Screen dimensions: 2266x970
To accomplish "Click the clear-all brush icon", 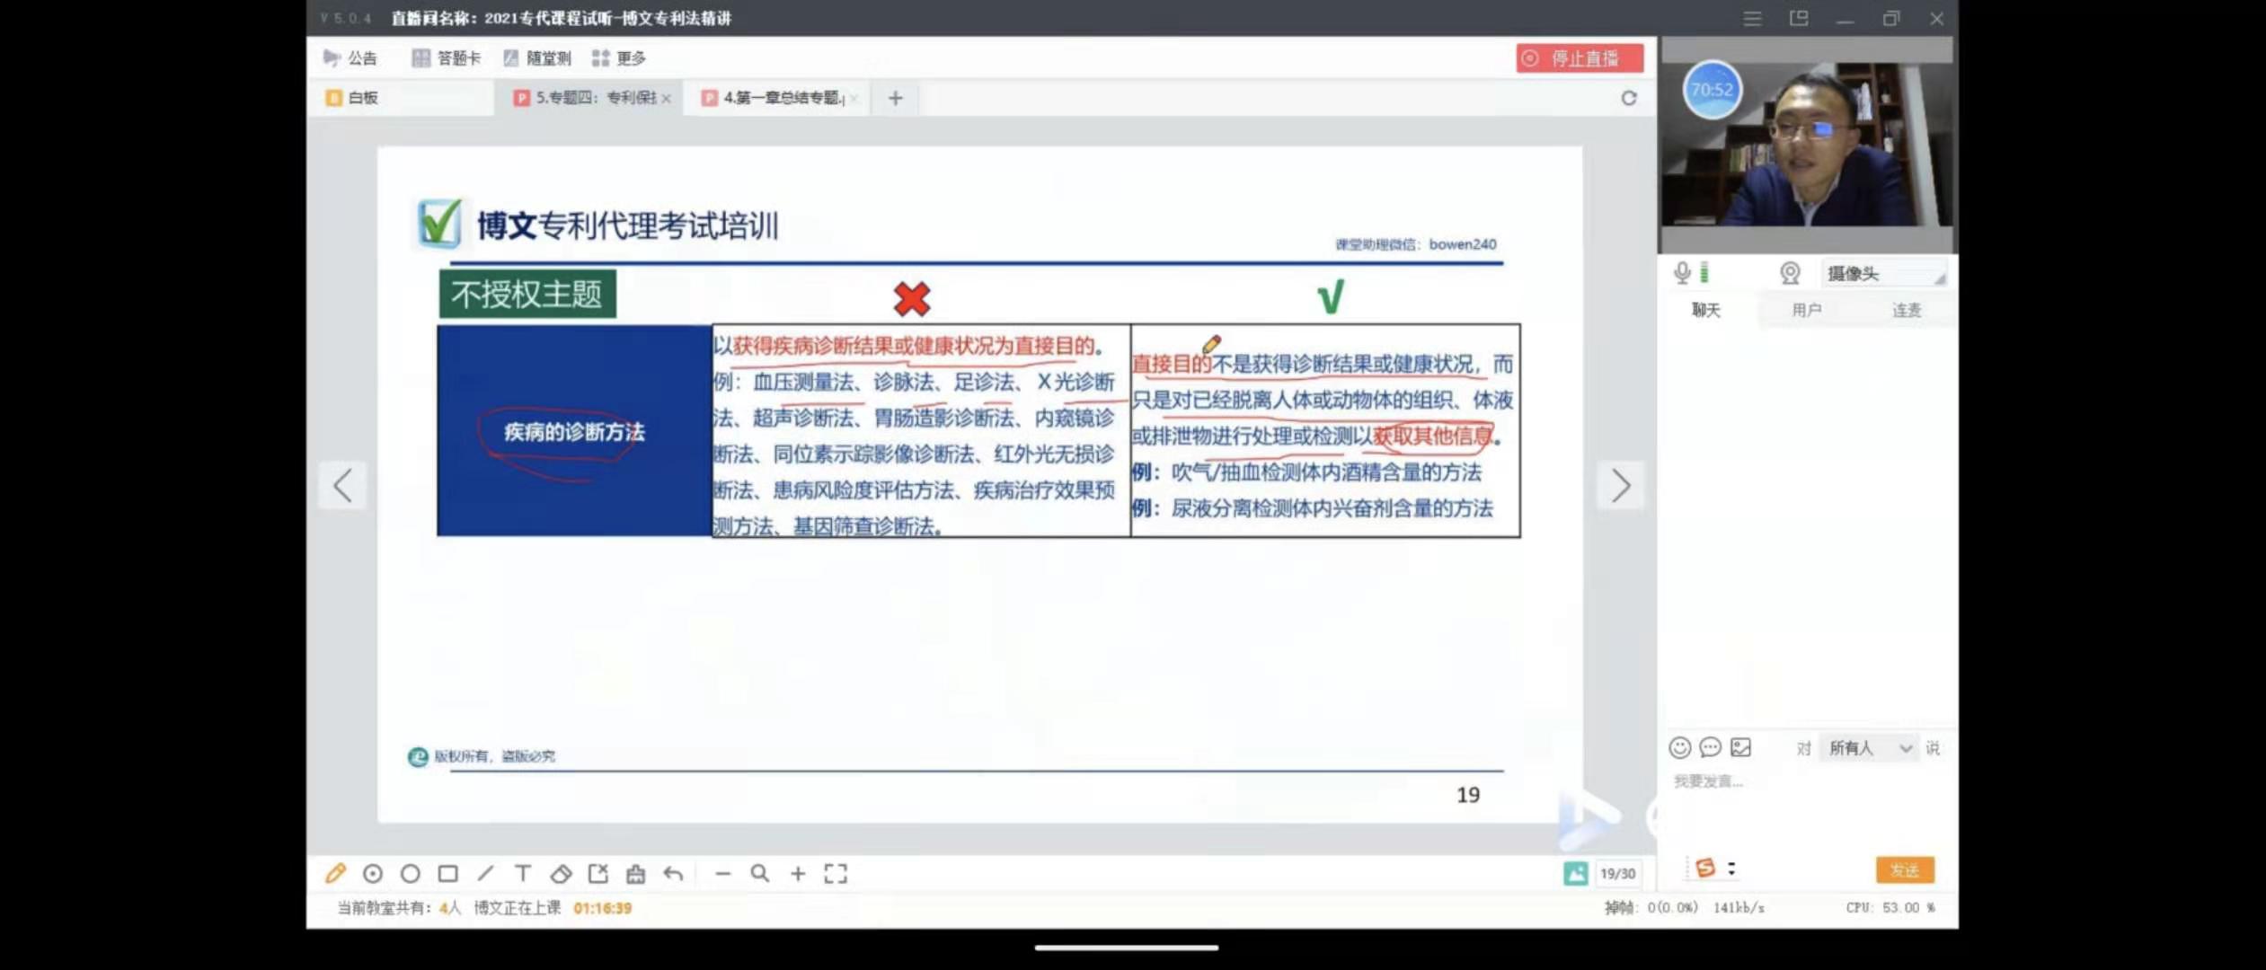I will tap(635, 873).
